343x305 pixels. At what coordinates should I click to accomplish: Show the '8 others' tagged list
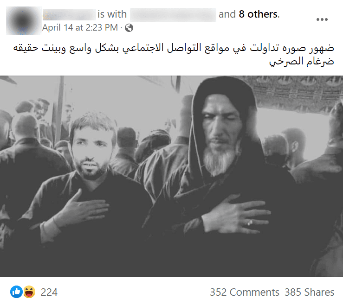[x=259, y=14]
